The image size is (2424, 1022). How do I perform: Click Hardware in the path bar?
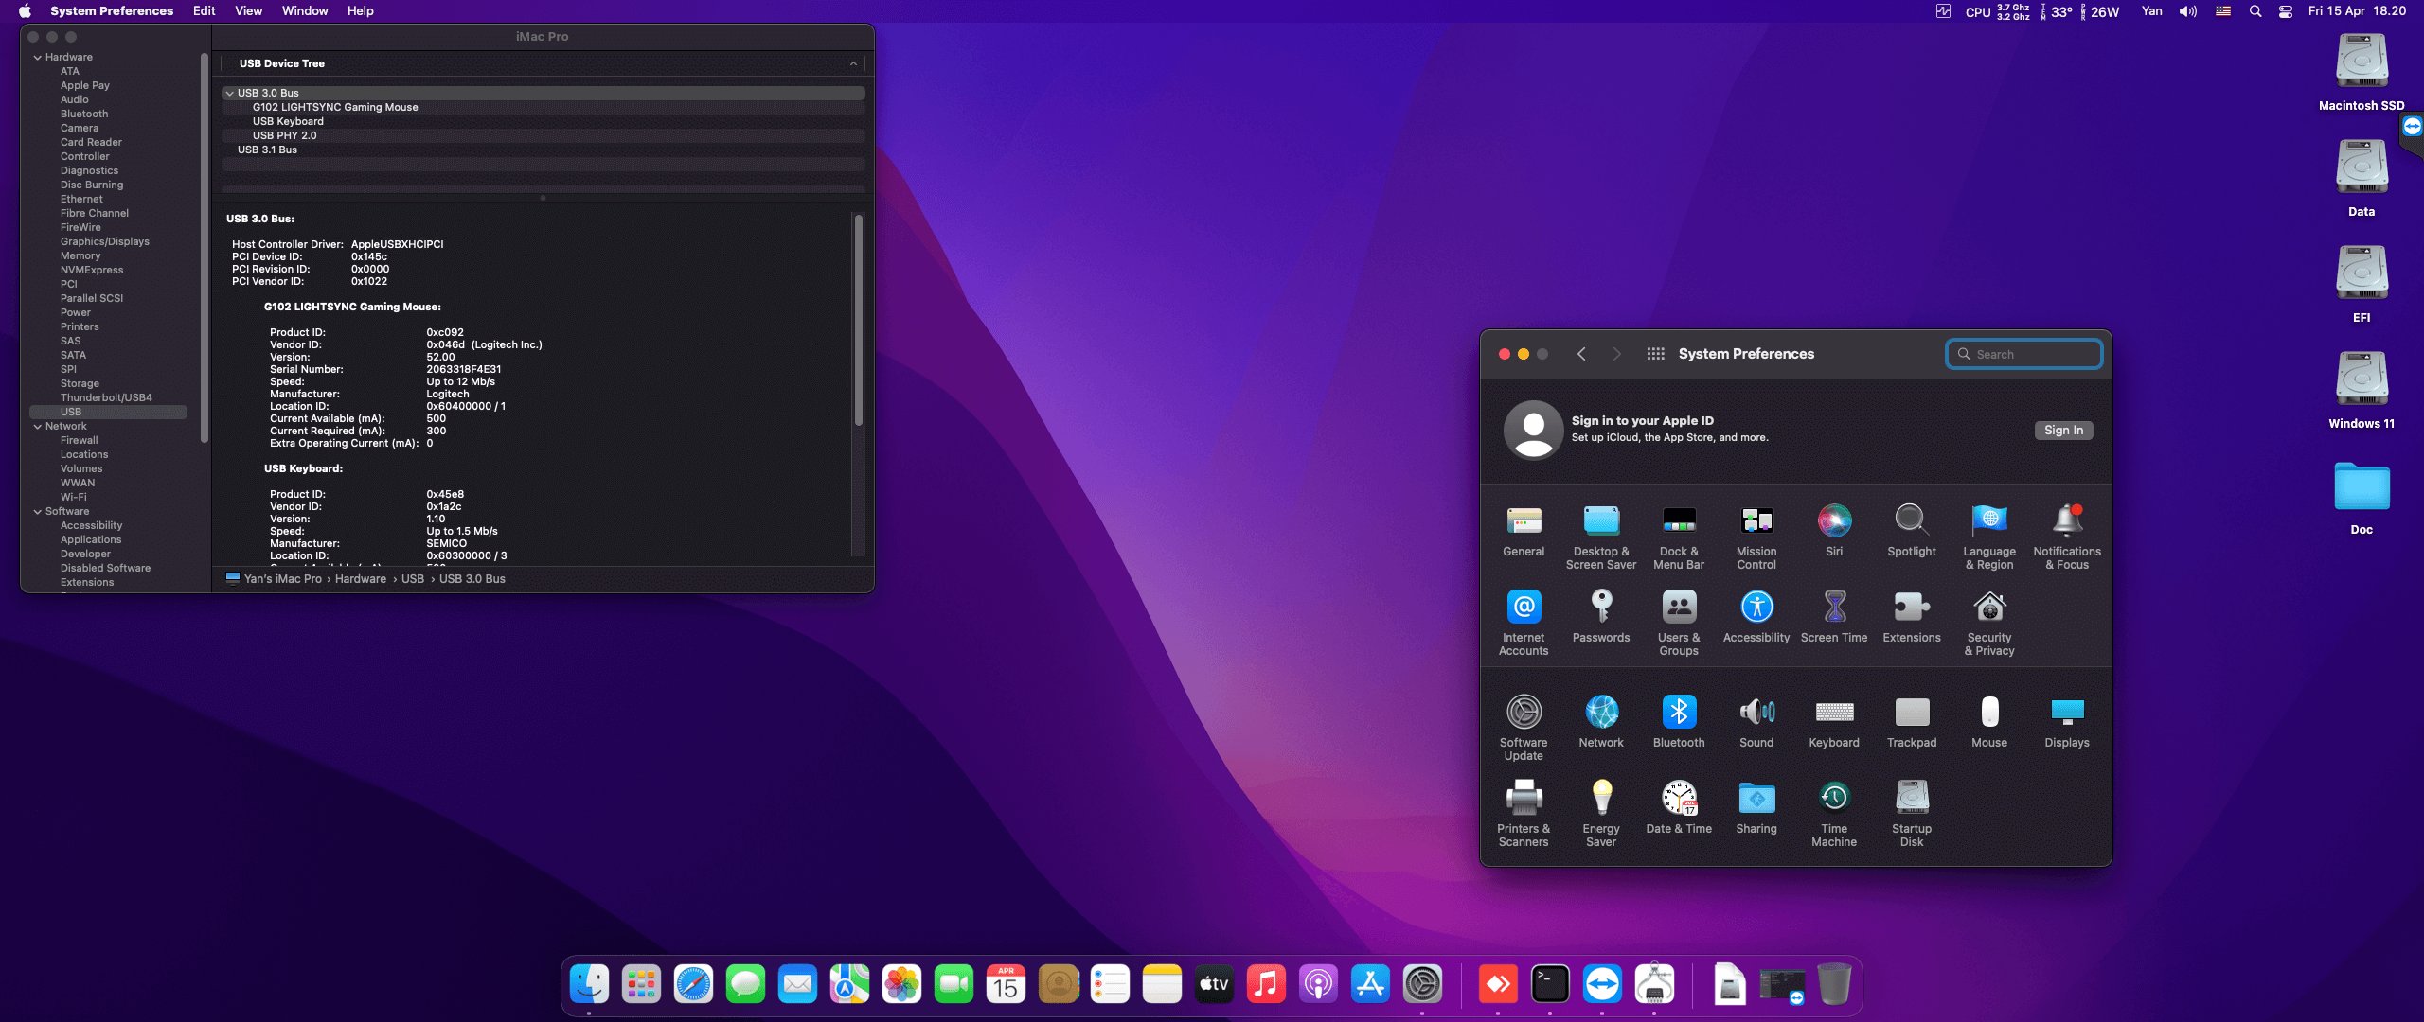[361, 579]
